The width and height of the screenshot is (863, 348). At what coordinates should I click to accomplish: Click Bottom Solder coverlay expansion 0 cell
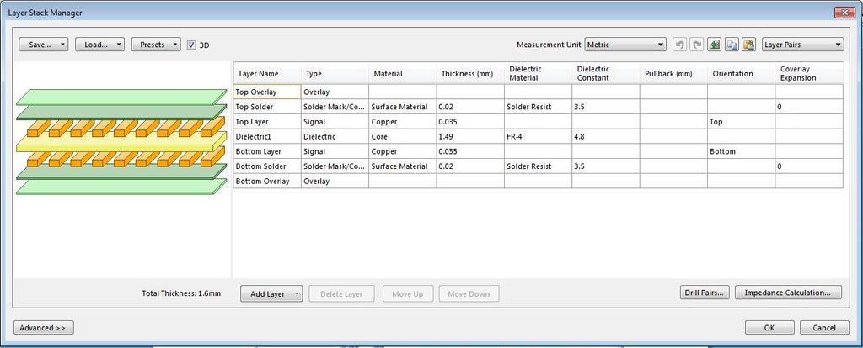click(x=808, y=166)
